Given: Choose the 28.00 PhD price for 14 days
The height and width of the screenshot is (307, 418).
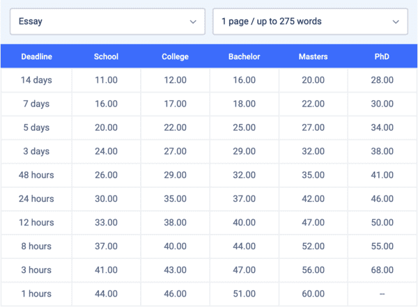Looking at the screenshot, I should [382, 80].
